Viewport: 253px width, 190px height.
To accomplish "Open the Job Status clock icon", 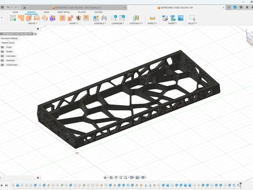I will pyautogui.click(x=241, y=7).
